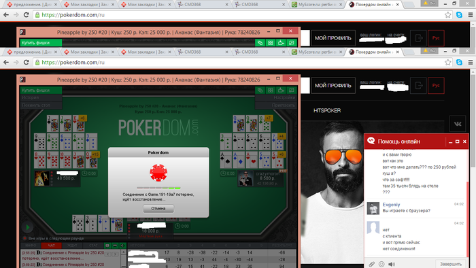This screenshot has width=476, height=268.
Task: Click the Рус language button in the lower page
Action: (436, 86)
